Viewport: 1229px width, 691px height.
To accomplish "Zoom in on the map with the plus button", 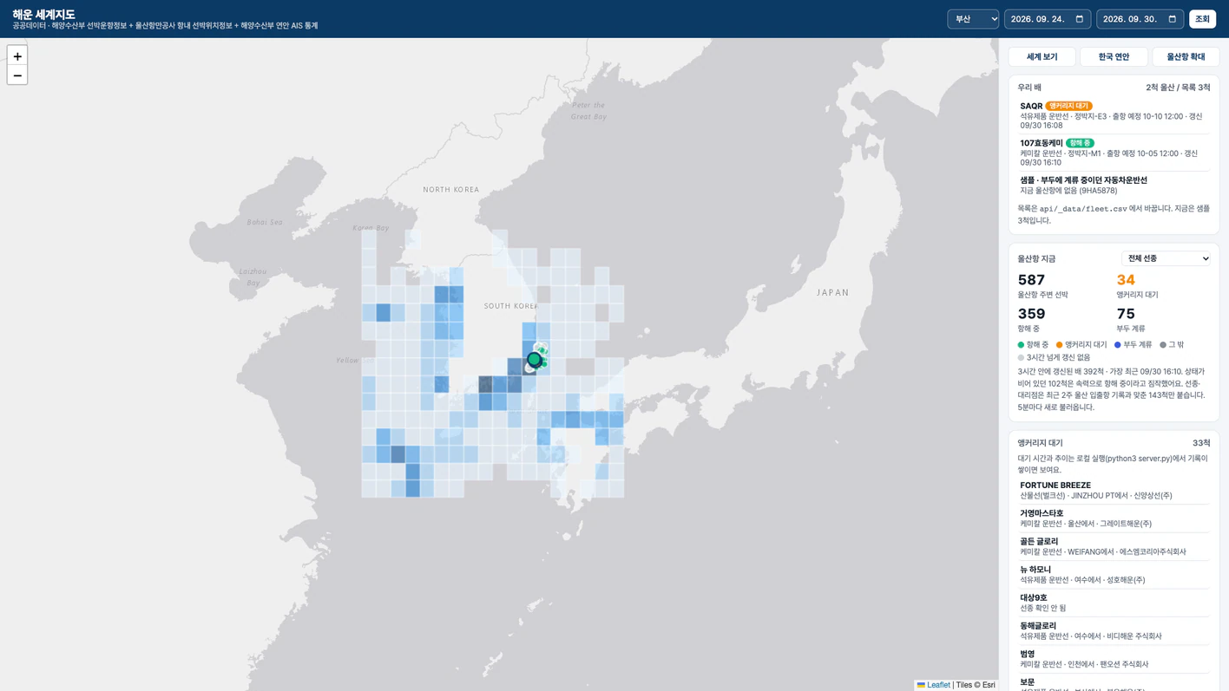I will 17,56.
